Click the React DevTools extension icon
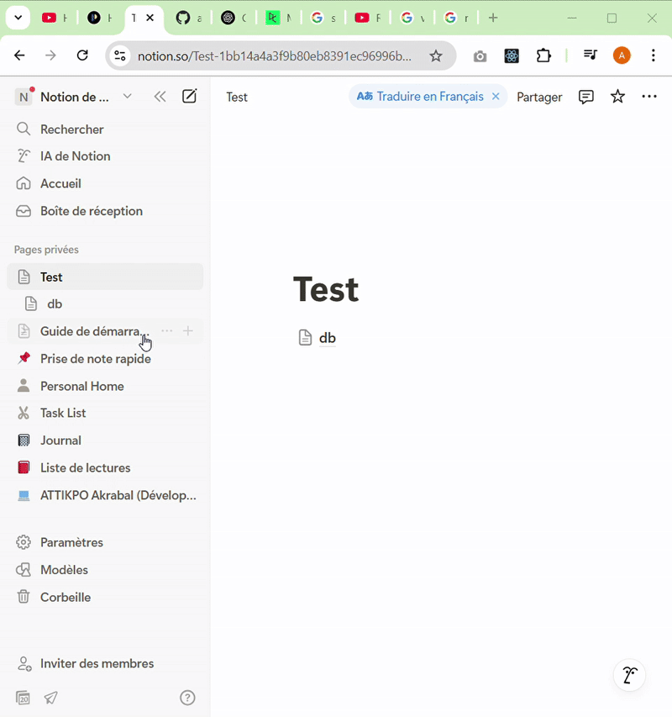 [x=512, y=55]
